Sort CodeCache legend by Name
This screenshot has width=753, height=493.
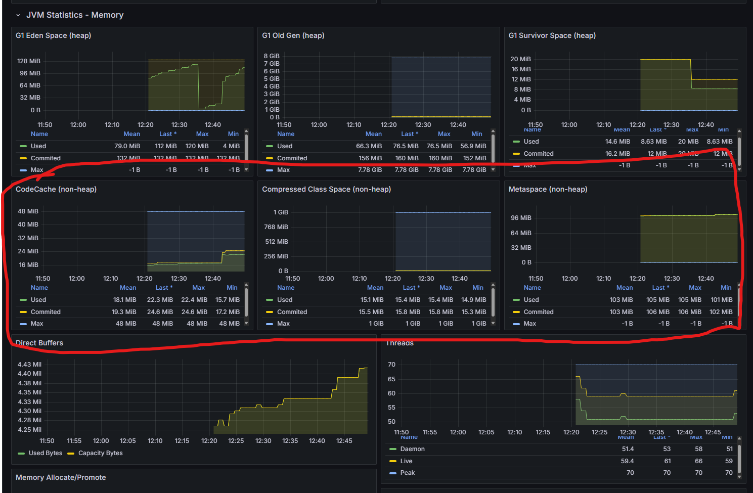click(x=39, y=288)
